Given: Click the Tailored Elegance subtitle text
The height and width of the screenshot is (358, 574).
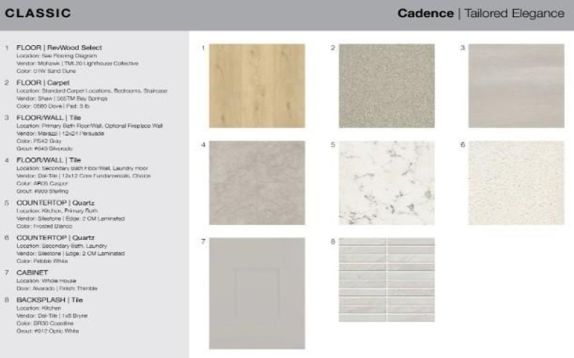Looking at the screenshot, I should tap(514, 14).
